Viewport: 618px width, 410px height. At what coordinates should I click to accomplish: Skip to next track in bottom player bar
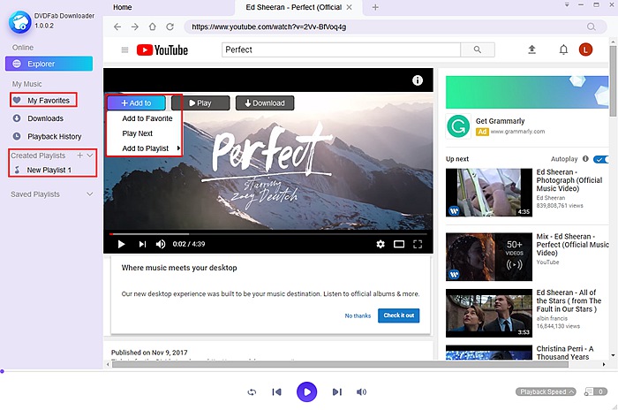337,391
